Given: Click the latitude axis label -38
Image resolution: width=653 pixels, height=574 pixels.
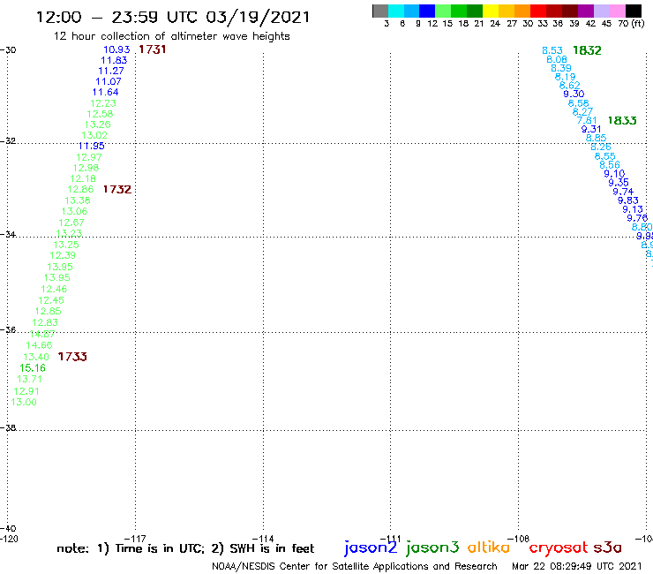Looking at the screenshot, I should pyautogui.click(x=8, y=427).
